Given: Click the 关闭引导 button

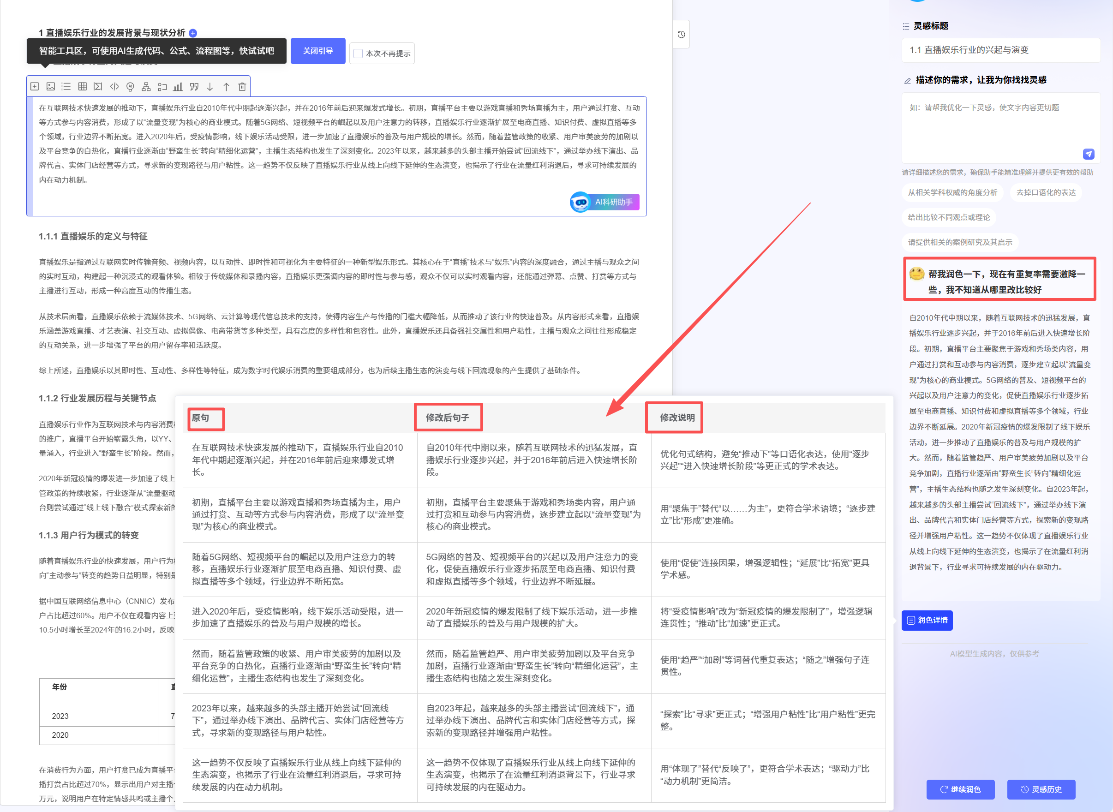Looking at the screenshot, I should point(317,51).
